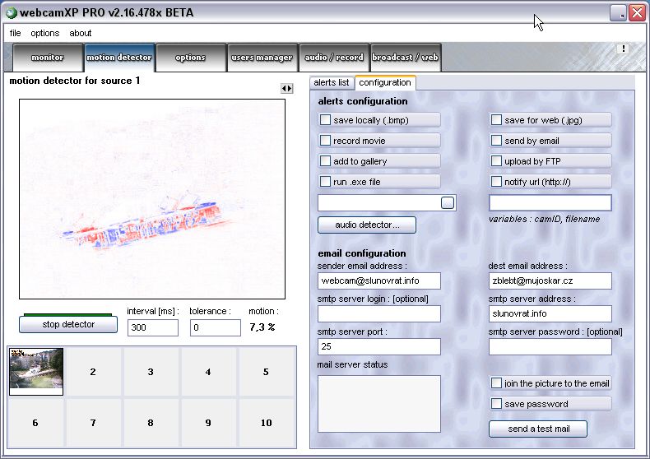This screenshot has width=650, height=459.
Task: Select source slot 10
Action: coord(266,423)
